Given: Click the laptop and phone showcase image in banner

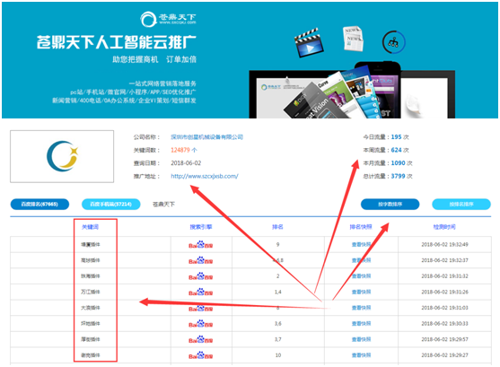Looking at the screenshot, I should [x=352, y=90].
